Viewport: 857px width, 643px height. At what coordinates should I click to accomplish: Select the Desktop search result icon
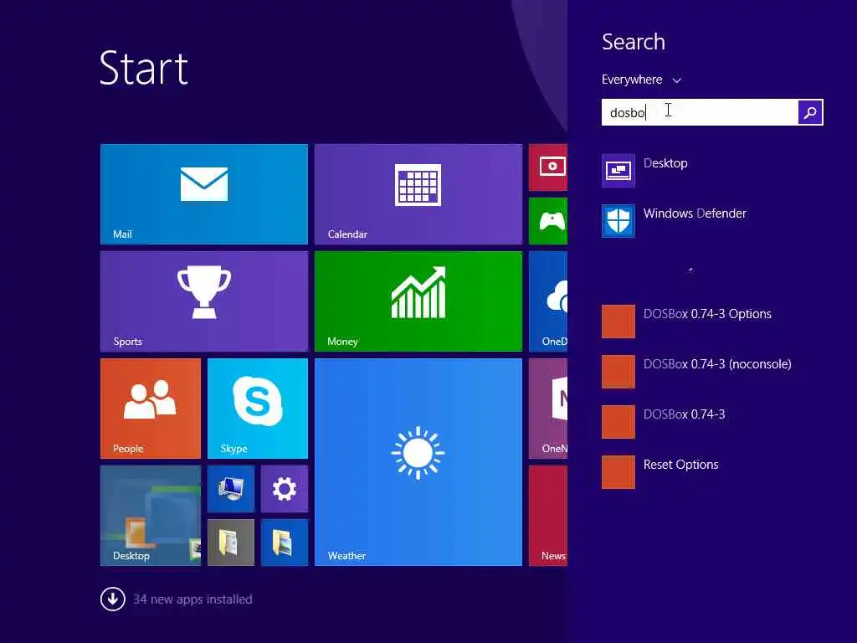pyautogui.click(x=618, y=171)
